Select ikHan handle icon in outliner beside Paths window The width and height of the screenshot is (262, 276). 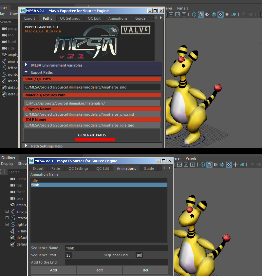[x=4, y=81]
